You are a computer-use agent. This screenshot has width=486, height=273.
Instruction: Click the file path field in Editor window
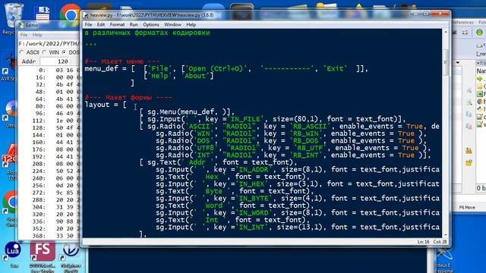click(49, 44)
